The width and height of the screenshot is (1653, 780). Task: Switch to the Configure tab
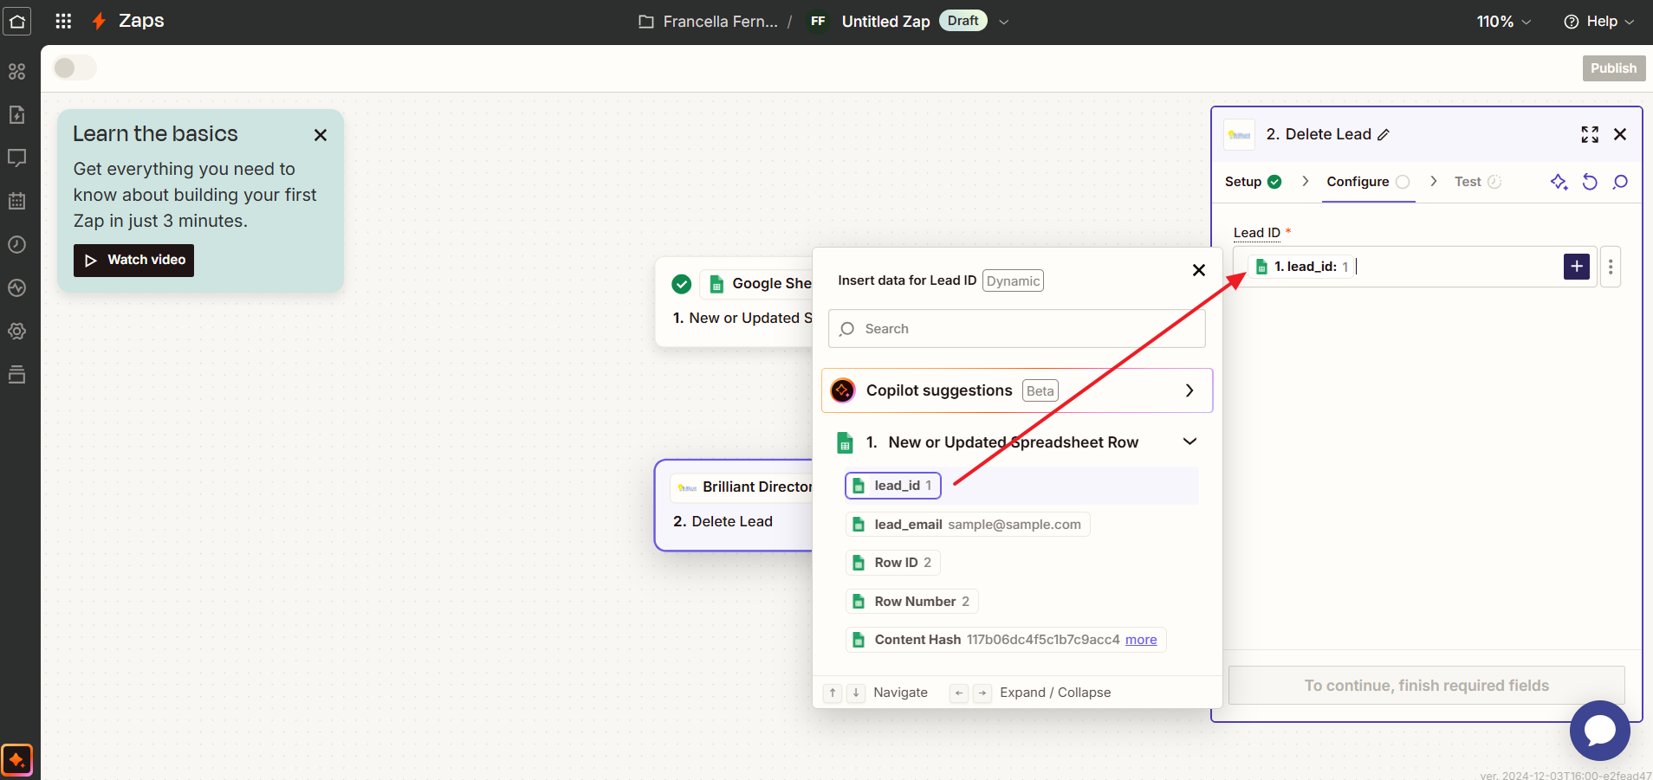click(1369, 182)
